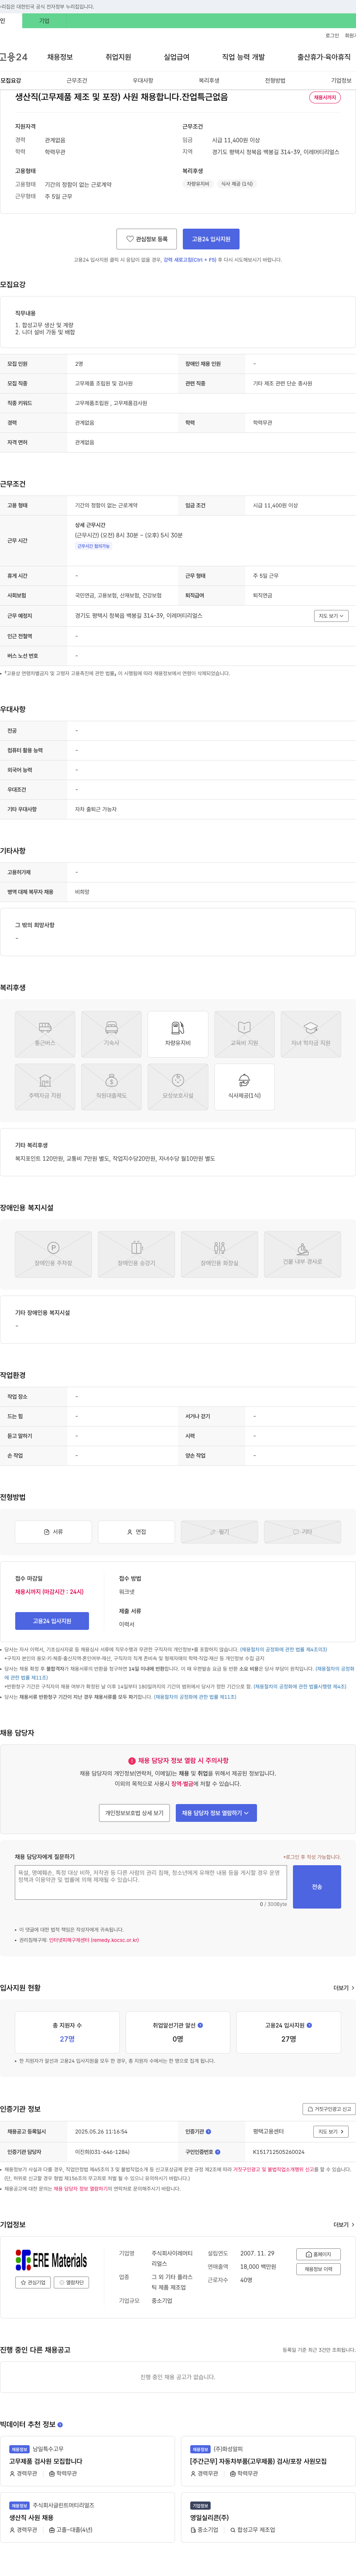Screen dimensions: 356x2576
Task: Click the 채용시까지 status badge
Action: (325, 98)
